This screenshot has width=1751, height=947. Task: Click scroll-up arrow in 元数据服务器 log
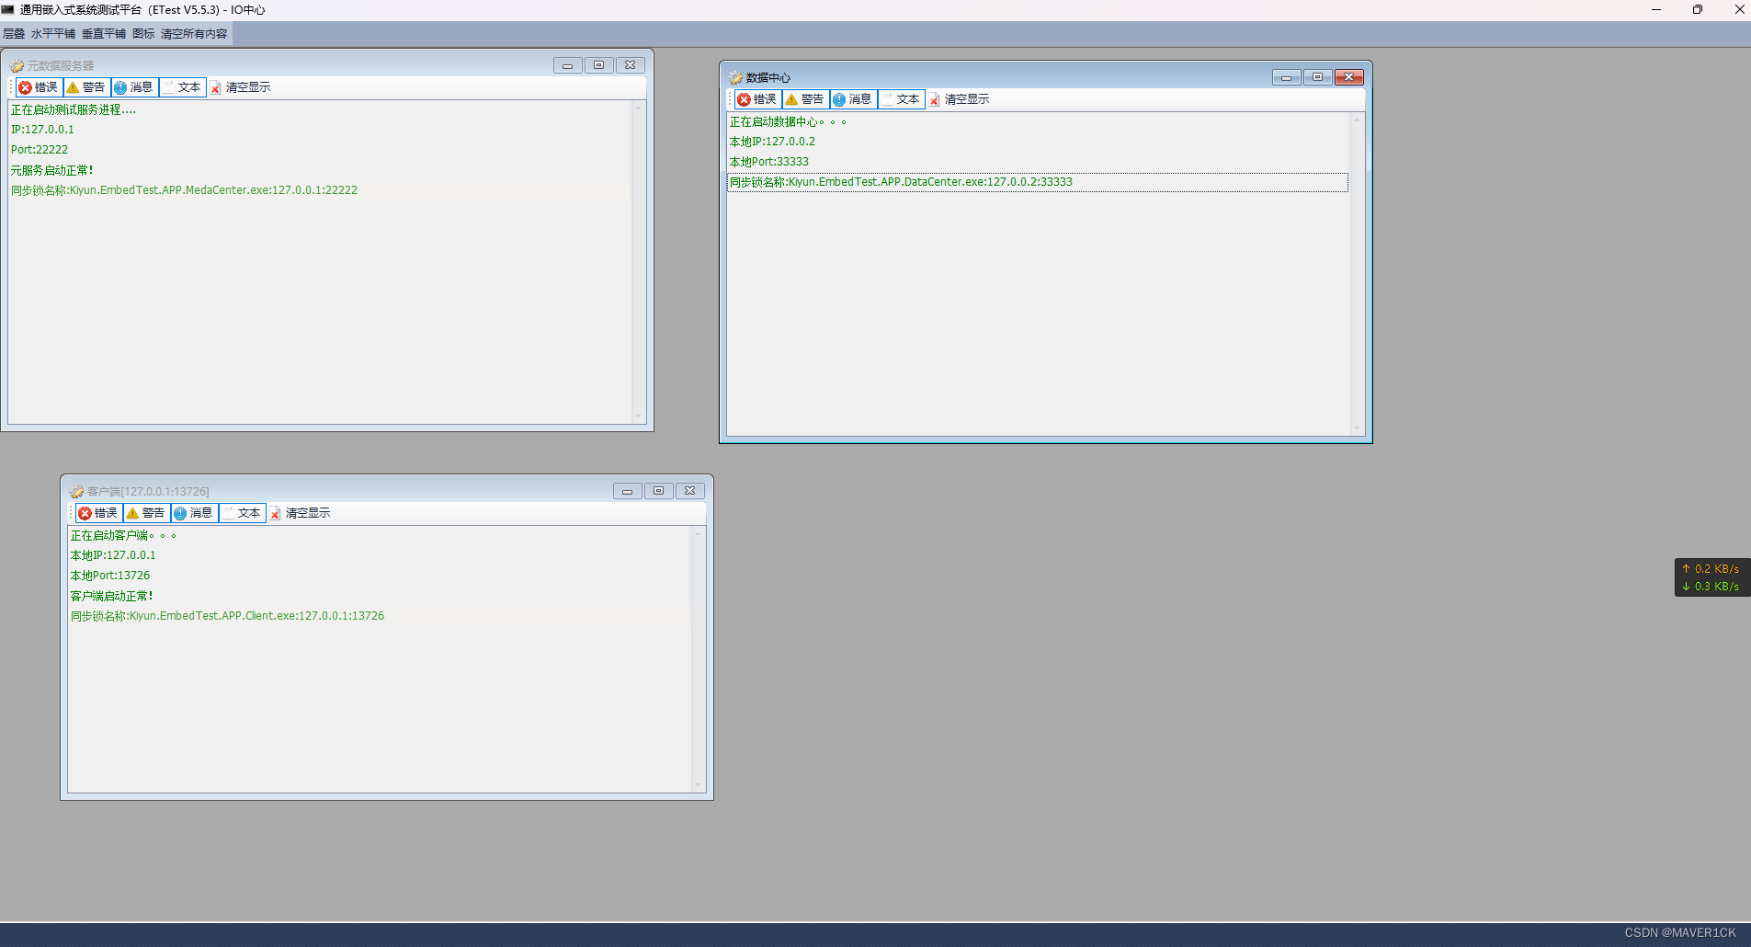pos(639,108)
